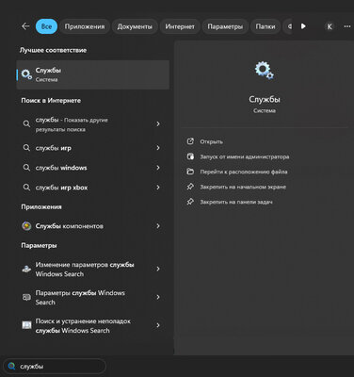Screen dimensions: 354x377
Task: Show more filters with the play arrow
Action: pos(303,26)
